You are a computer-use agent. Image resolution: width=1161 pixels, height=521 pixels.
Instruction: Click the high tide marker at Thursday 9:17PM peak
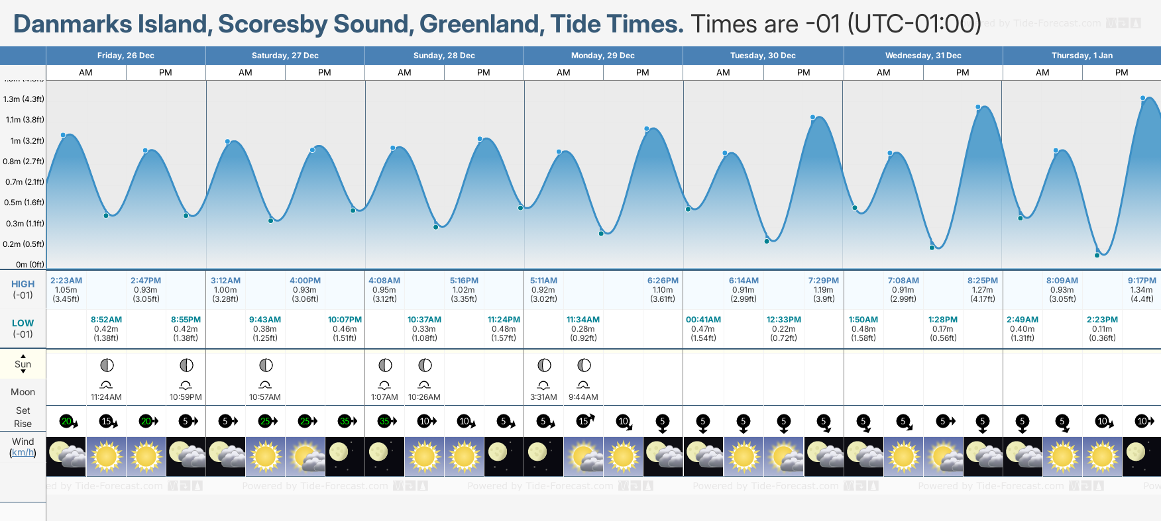point(1143,99)
